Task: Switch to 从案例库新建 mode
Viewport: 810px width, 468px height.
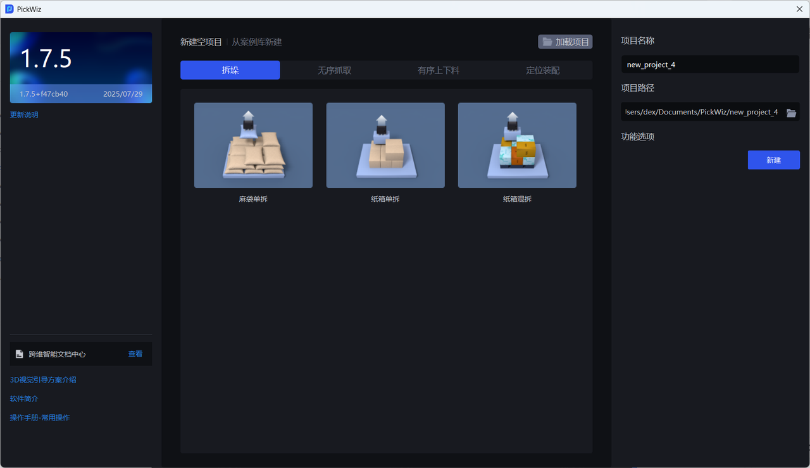Action: click(257, 42)
